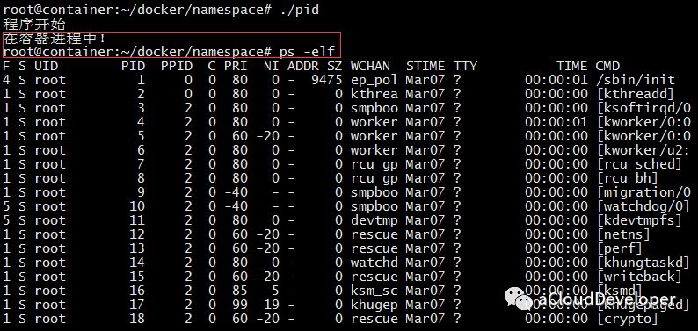
Task: Click the PID column header
Action: 133,66
